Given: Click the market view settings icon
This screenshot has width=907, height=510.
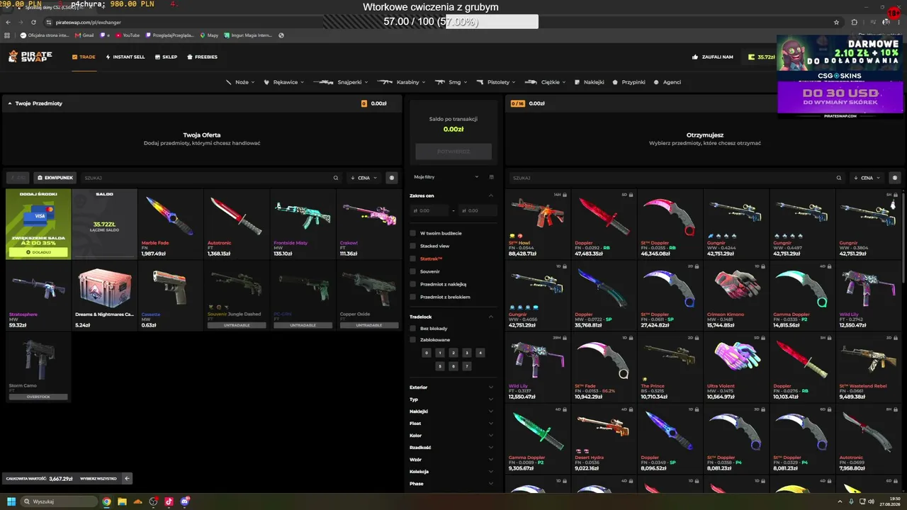Looking at the screenshot, I should point(896,178).
